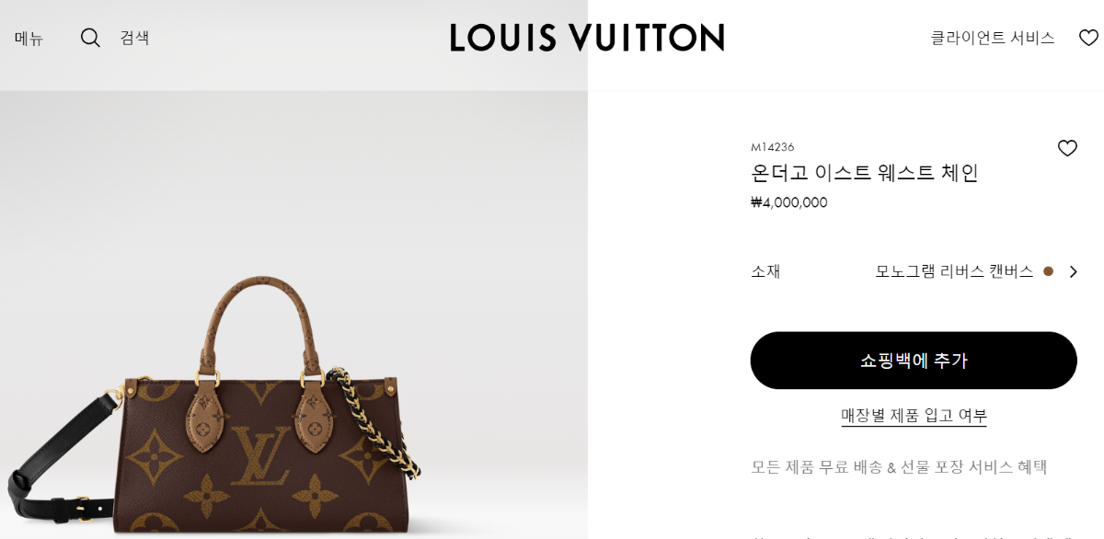
Task: Click the brown material color dot
Action: click(1048, 271)
